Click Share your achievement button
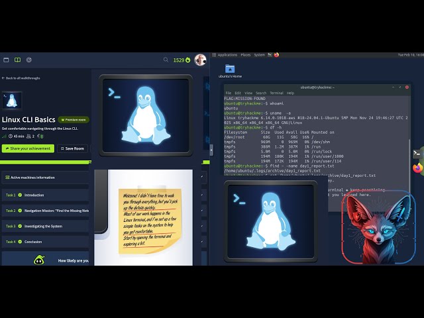This screenshot has width=424, height=318. (x=28, y=148)
